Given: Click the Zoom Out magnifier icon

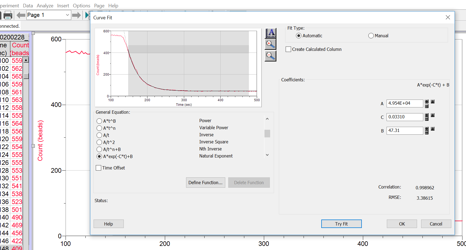Looking at the screenshot, I should click(x=270, y=56).
